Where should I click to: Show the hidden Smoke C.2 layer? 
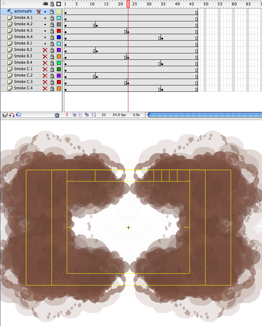45,76
